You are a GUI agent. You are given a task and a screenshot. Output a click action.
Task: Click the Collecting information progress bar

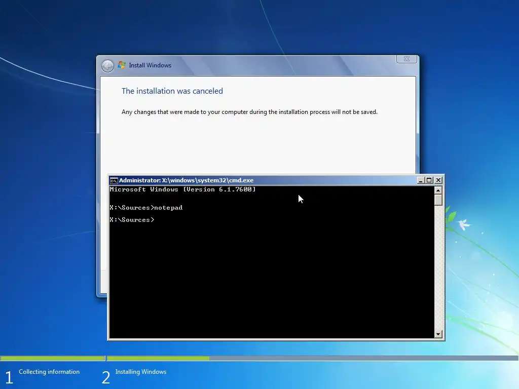53,358
